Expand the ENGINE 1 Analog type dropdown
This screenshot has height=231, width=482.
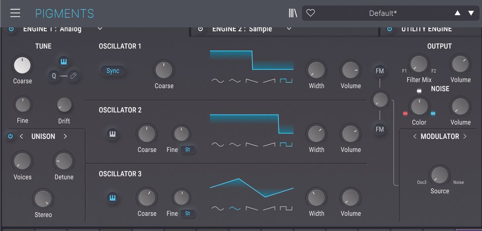pos(100,28)
